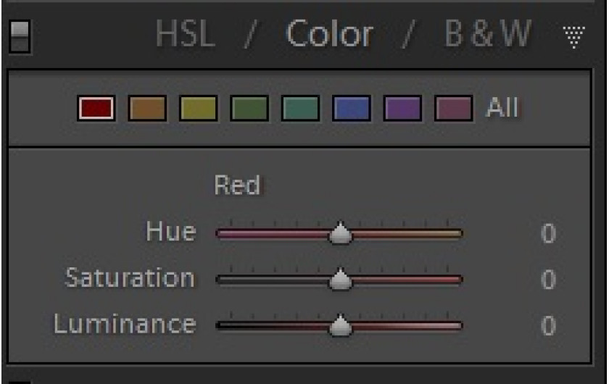
Task: Collapse the HSL / Color / B&W panel triangle
Action: 573,37
